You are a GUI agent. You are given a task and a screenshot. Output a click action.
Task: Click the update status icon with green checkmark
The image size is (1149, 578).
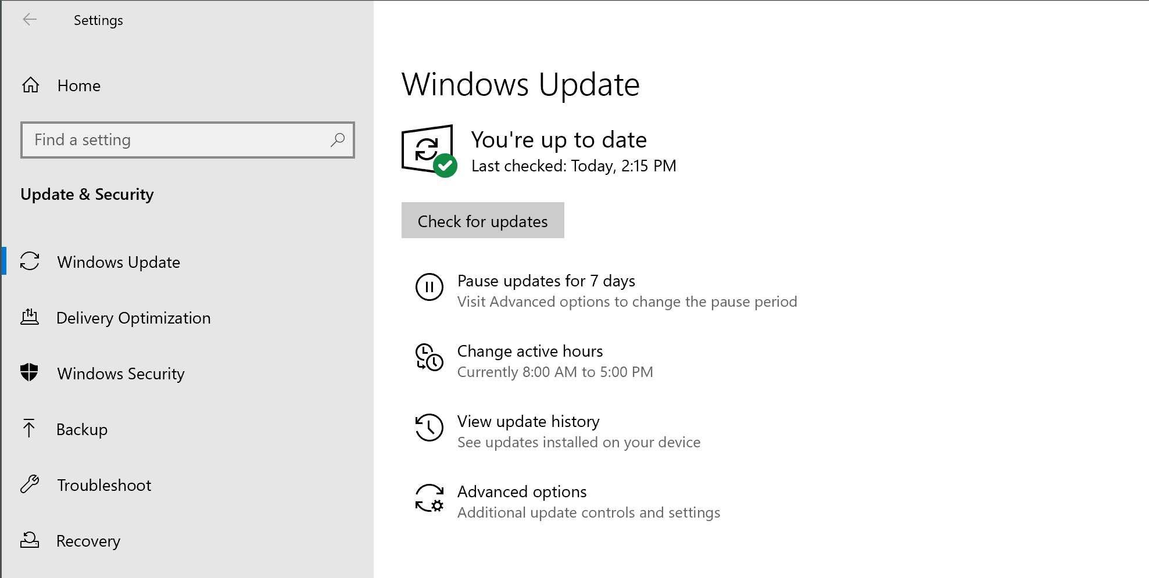429,151
